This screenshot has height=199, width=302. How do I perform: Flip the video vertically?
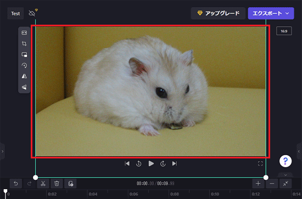pyautogui.click(x=24, y=87)
